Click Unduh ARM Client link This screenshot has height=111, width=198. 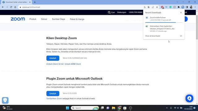[73, 64]
